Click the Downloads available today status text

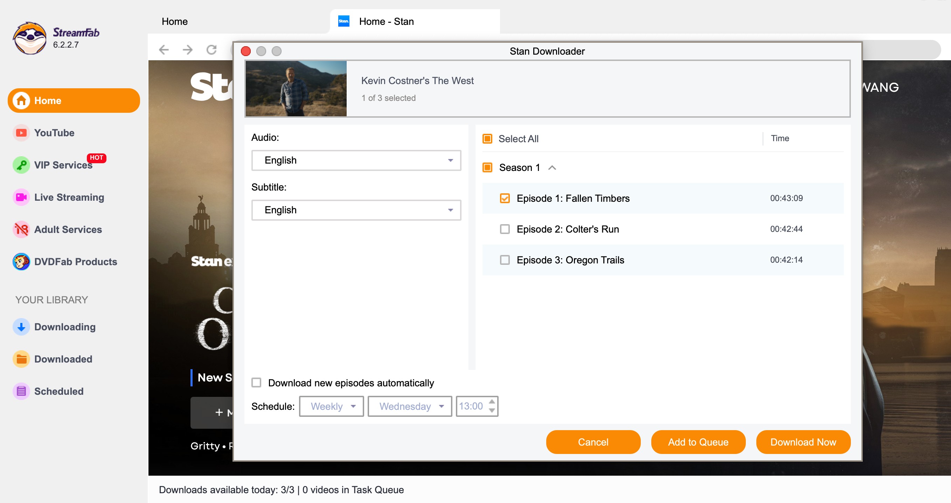[281, 490]
